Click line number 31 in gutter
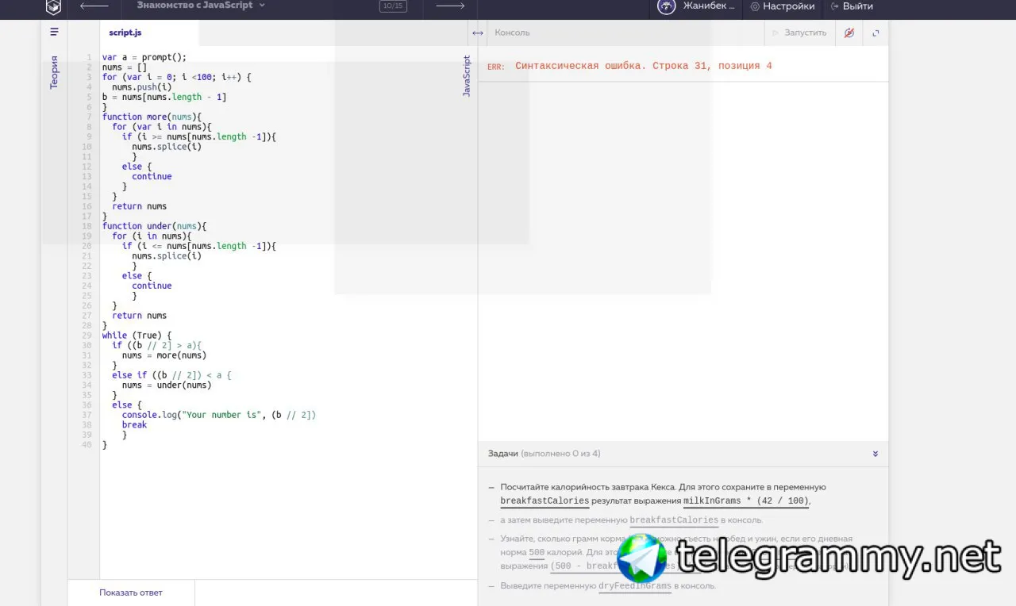The width and height of the screenshot is (1016, 606). pos(87,355)
